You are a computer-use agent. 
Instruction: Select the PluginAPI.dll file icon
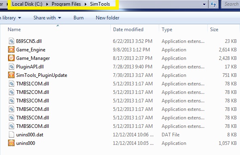point(11,66)
